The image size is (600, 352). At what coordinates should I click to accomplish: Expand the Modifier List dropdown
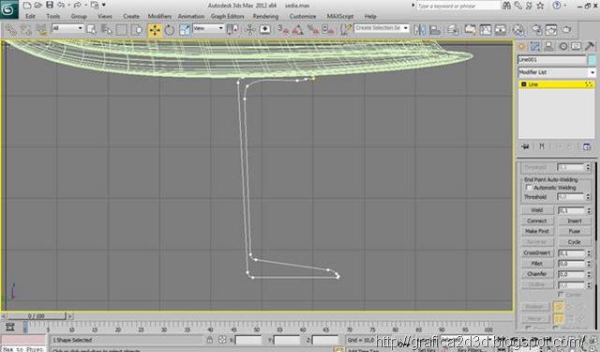[557, 72]
